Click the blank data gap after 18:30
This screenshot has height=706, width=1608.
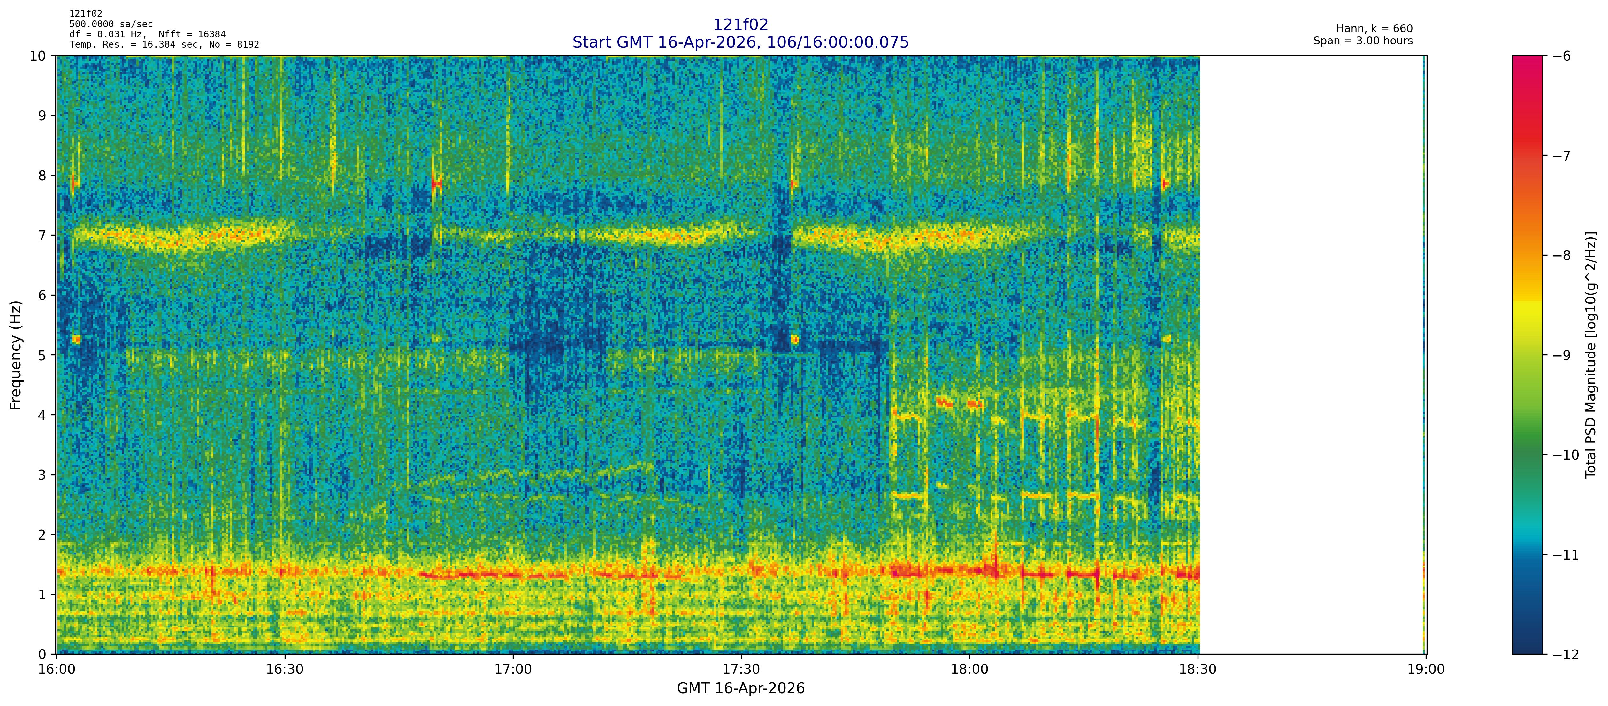pos(1311,355)
